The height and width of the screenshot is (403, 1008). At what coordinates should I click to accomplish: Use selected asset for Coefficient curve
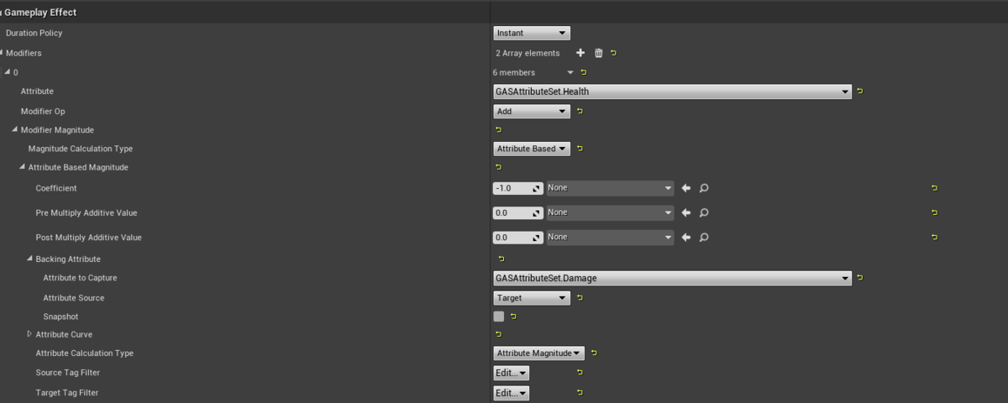click(x=685, y=189)
